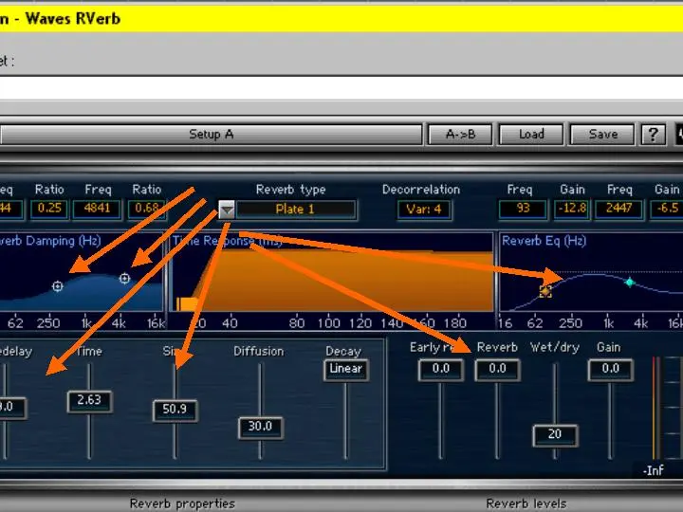Select the high damping crosshair marker
The width and height of the screenshot is (683, 512).
(x=124, y=278)
